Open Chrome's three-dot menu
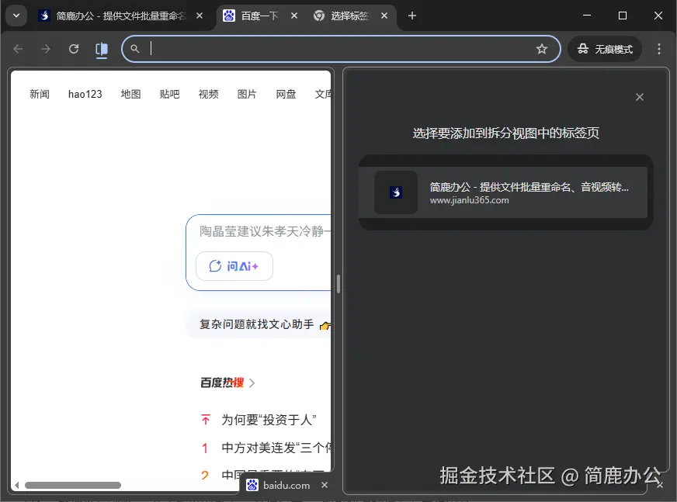677x502 pixels. click(x=659, y=48)
